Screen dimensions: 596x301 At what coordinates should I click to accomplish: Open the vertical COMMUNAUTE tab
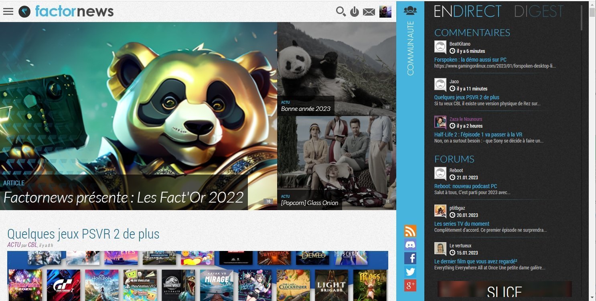(410, 48)
